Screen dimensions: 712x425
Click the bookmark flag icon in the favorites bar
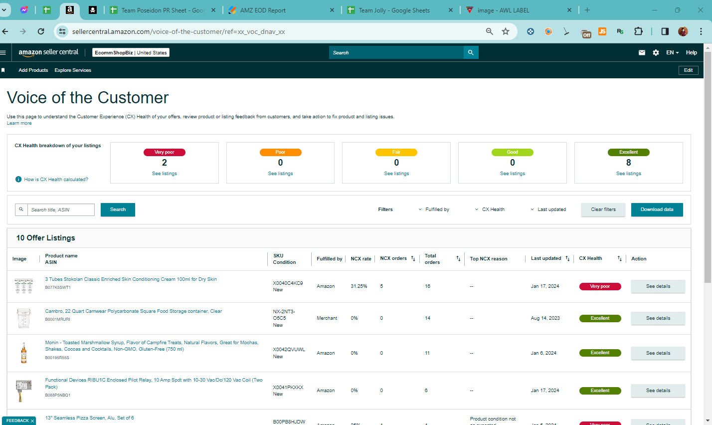[3, 70]
